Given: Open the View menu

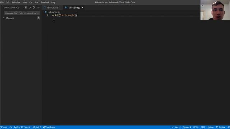Looking at the screenshot, I should coord(25,3).
